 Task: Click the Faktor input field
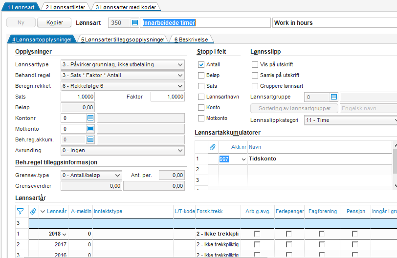click(x=168, y=97)
